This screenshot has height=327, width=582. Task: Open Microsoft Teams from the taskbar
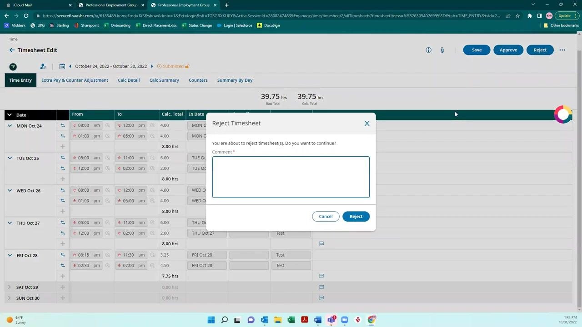pos(331,320)
